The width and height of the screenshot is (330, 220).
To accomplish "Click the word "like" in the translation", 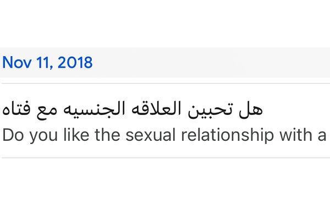I will pos(76,135).
